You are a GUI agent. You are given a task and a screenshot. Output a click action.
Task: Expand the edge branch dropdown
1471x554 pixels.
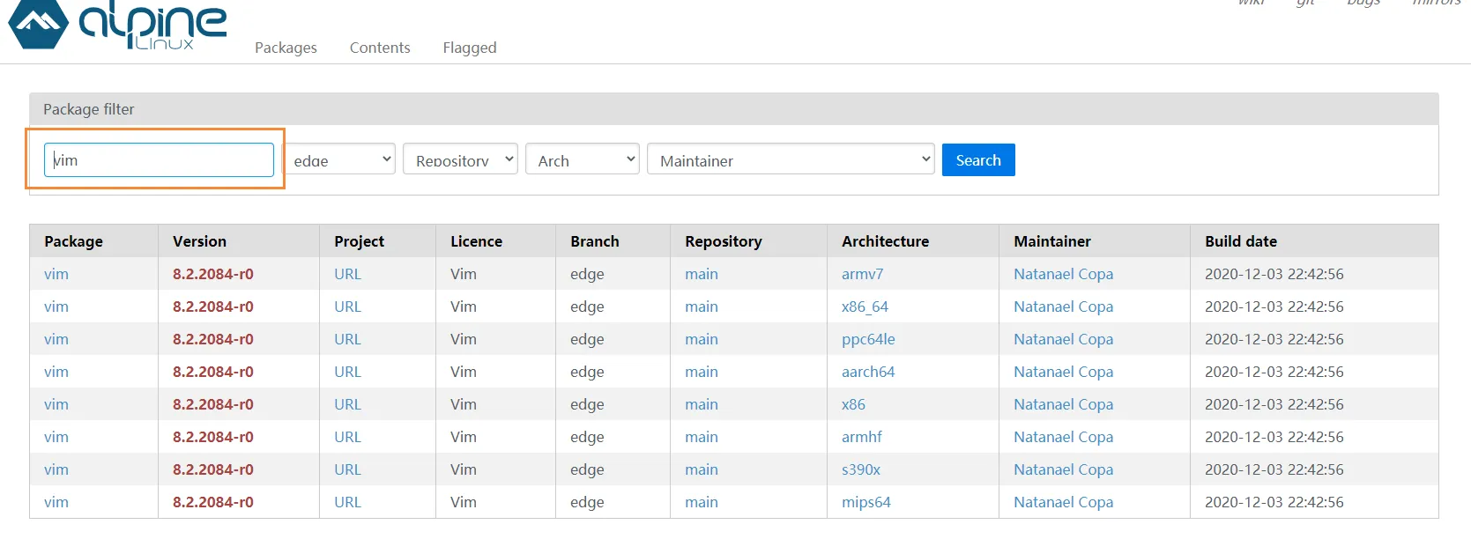coord(343,159)
